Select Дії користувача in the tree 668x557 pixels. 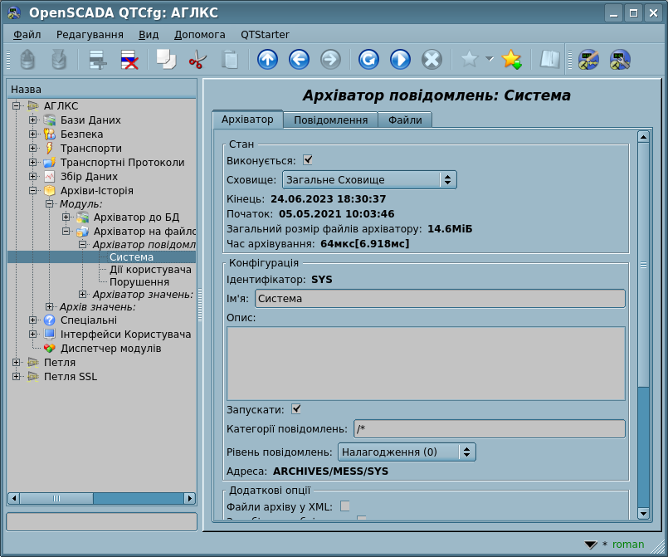coord(150,270)
